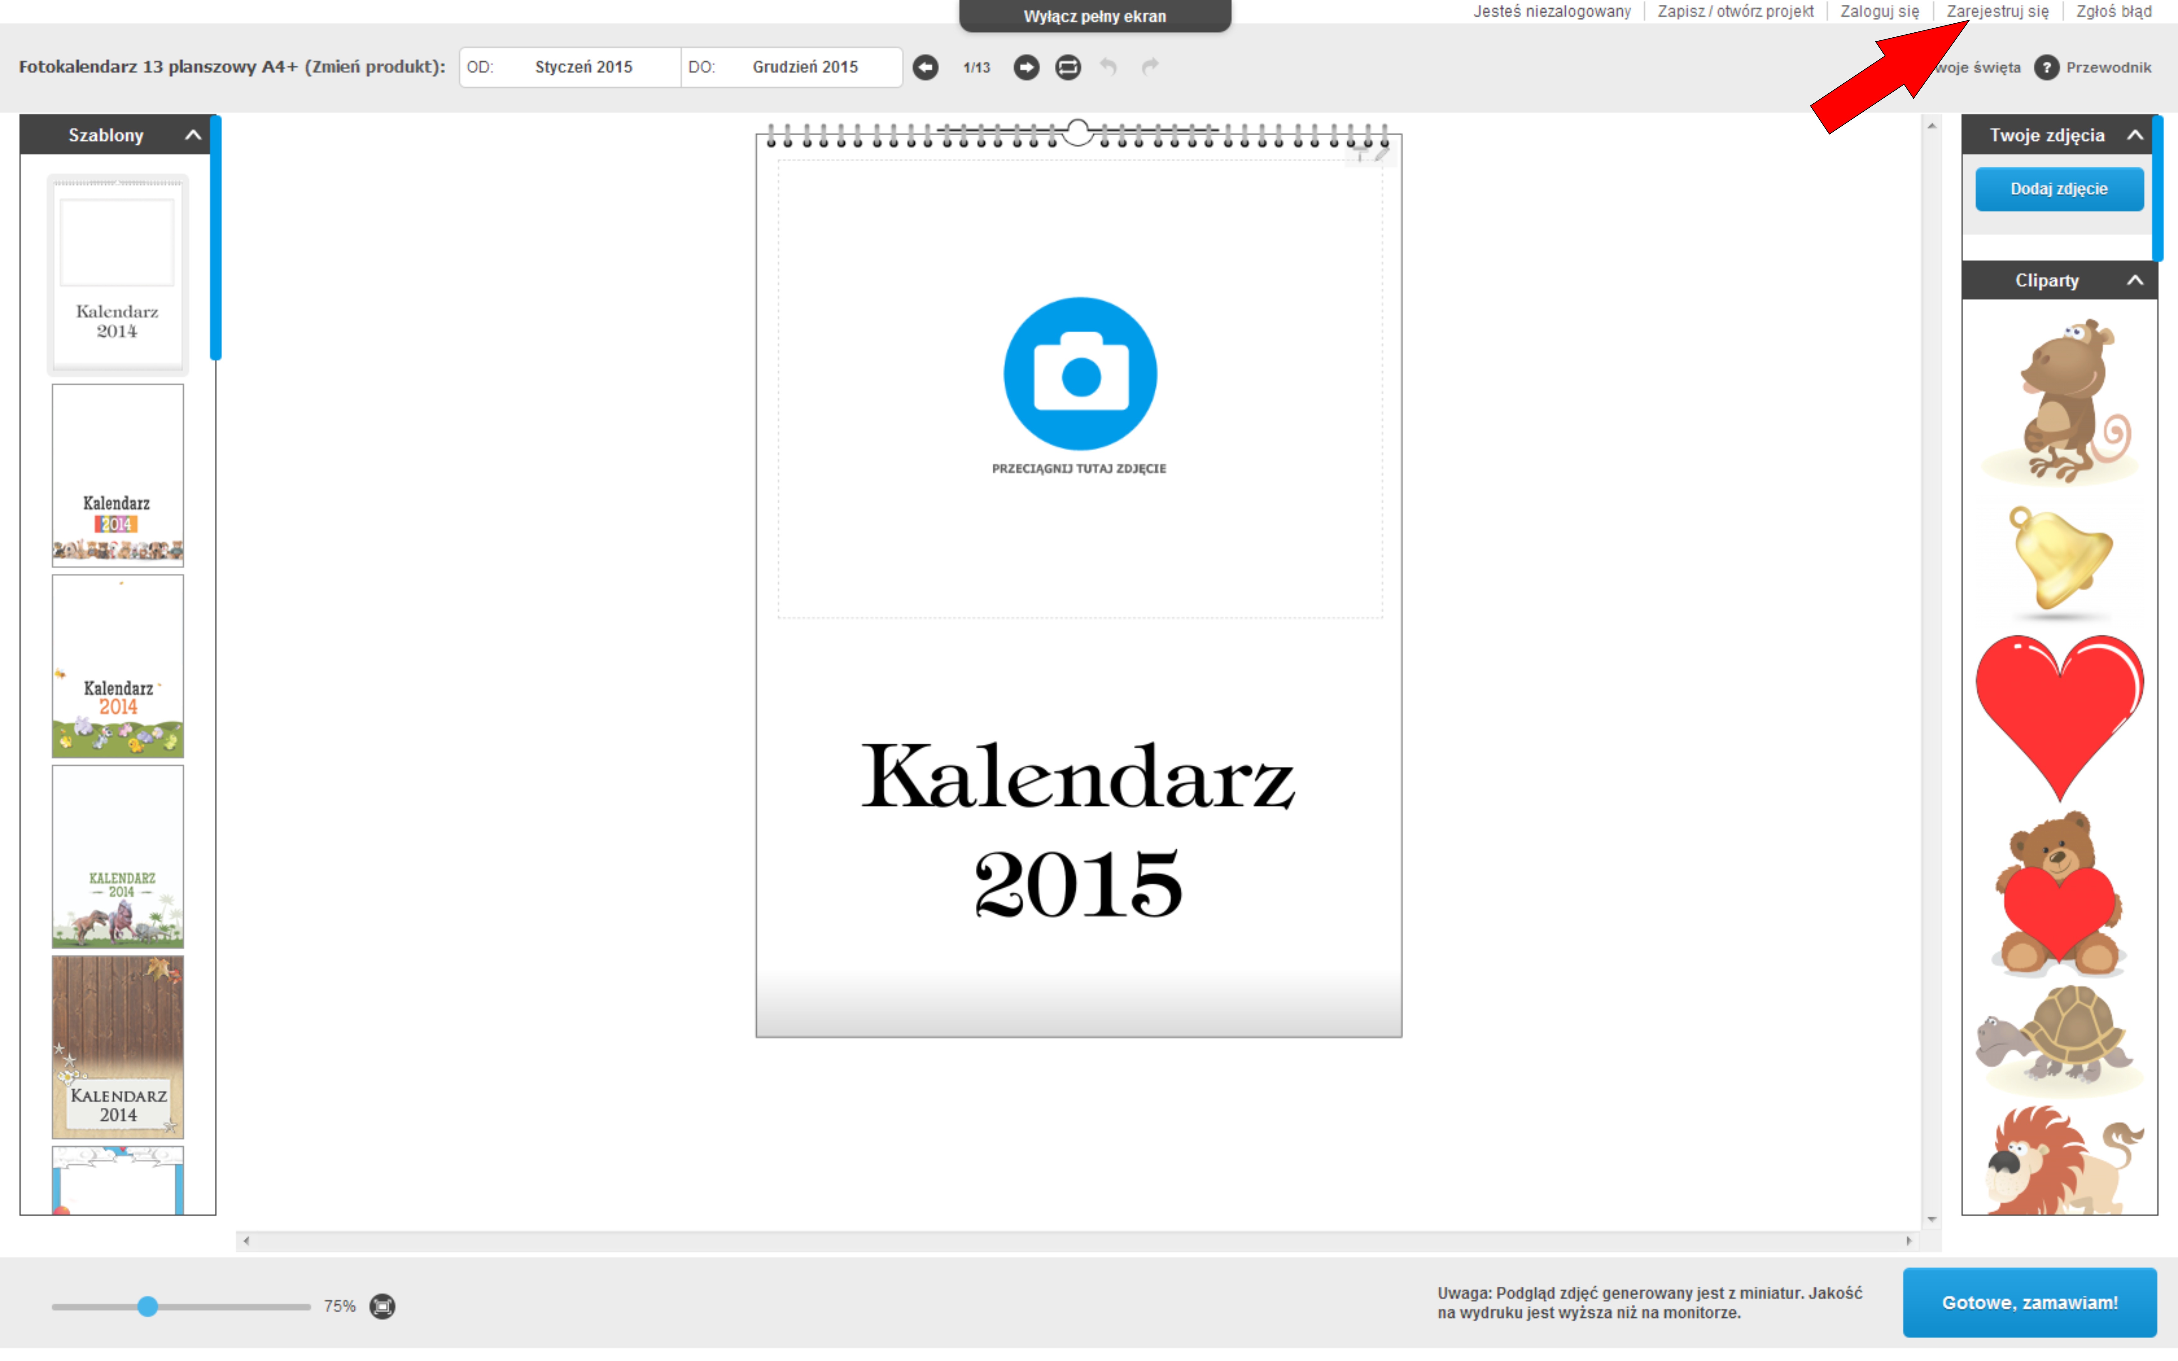The image size is (2178, 1361).
Task: Collapse the Twoje zdjęcia panel
Action: tap(2135, 135)
